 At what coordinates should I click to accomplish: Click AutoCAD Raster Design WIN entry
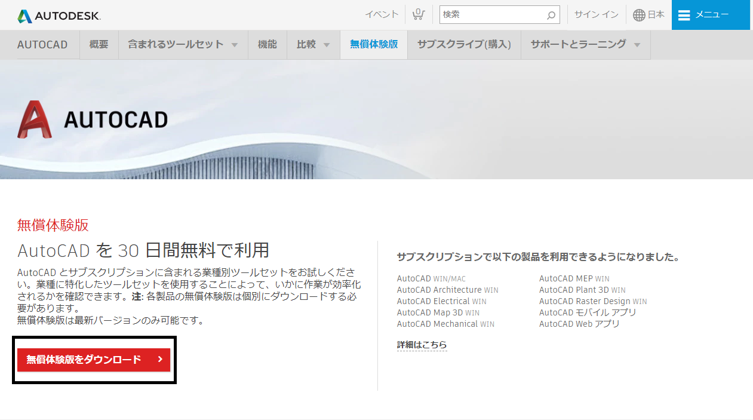593,301
